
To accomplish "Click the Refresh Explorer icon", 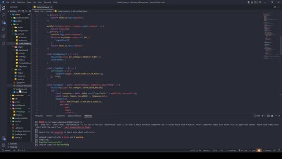I will click(26, 11).
